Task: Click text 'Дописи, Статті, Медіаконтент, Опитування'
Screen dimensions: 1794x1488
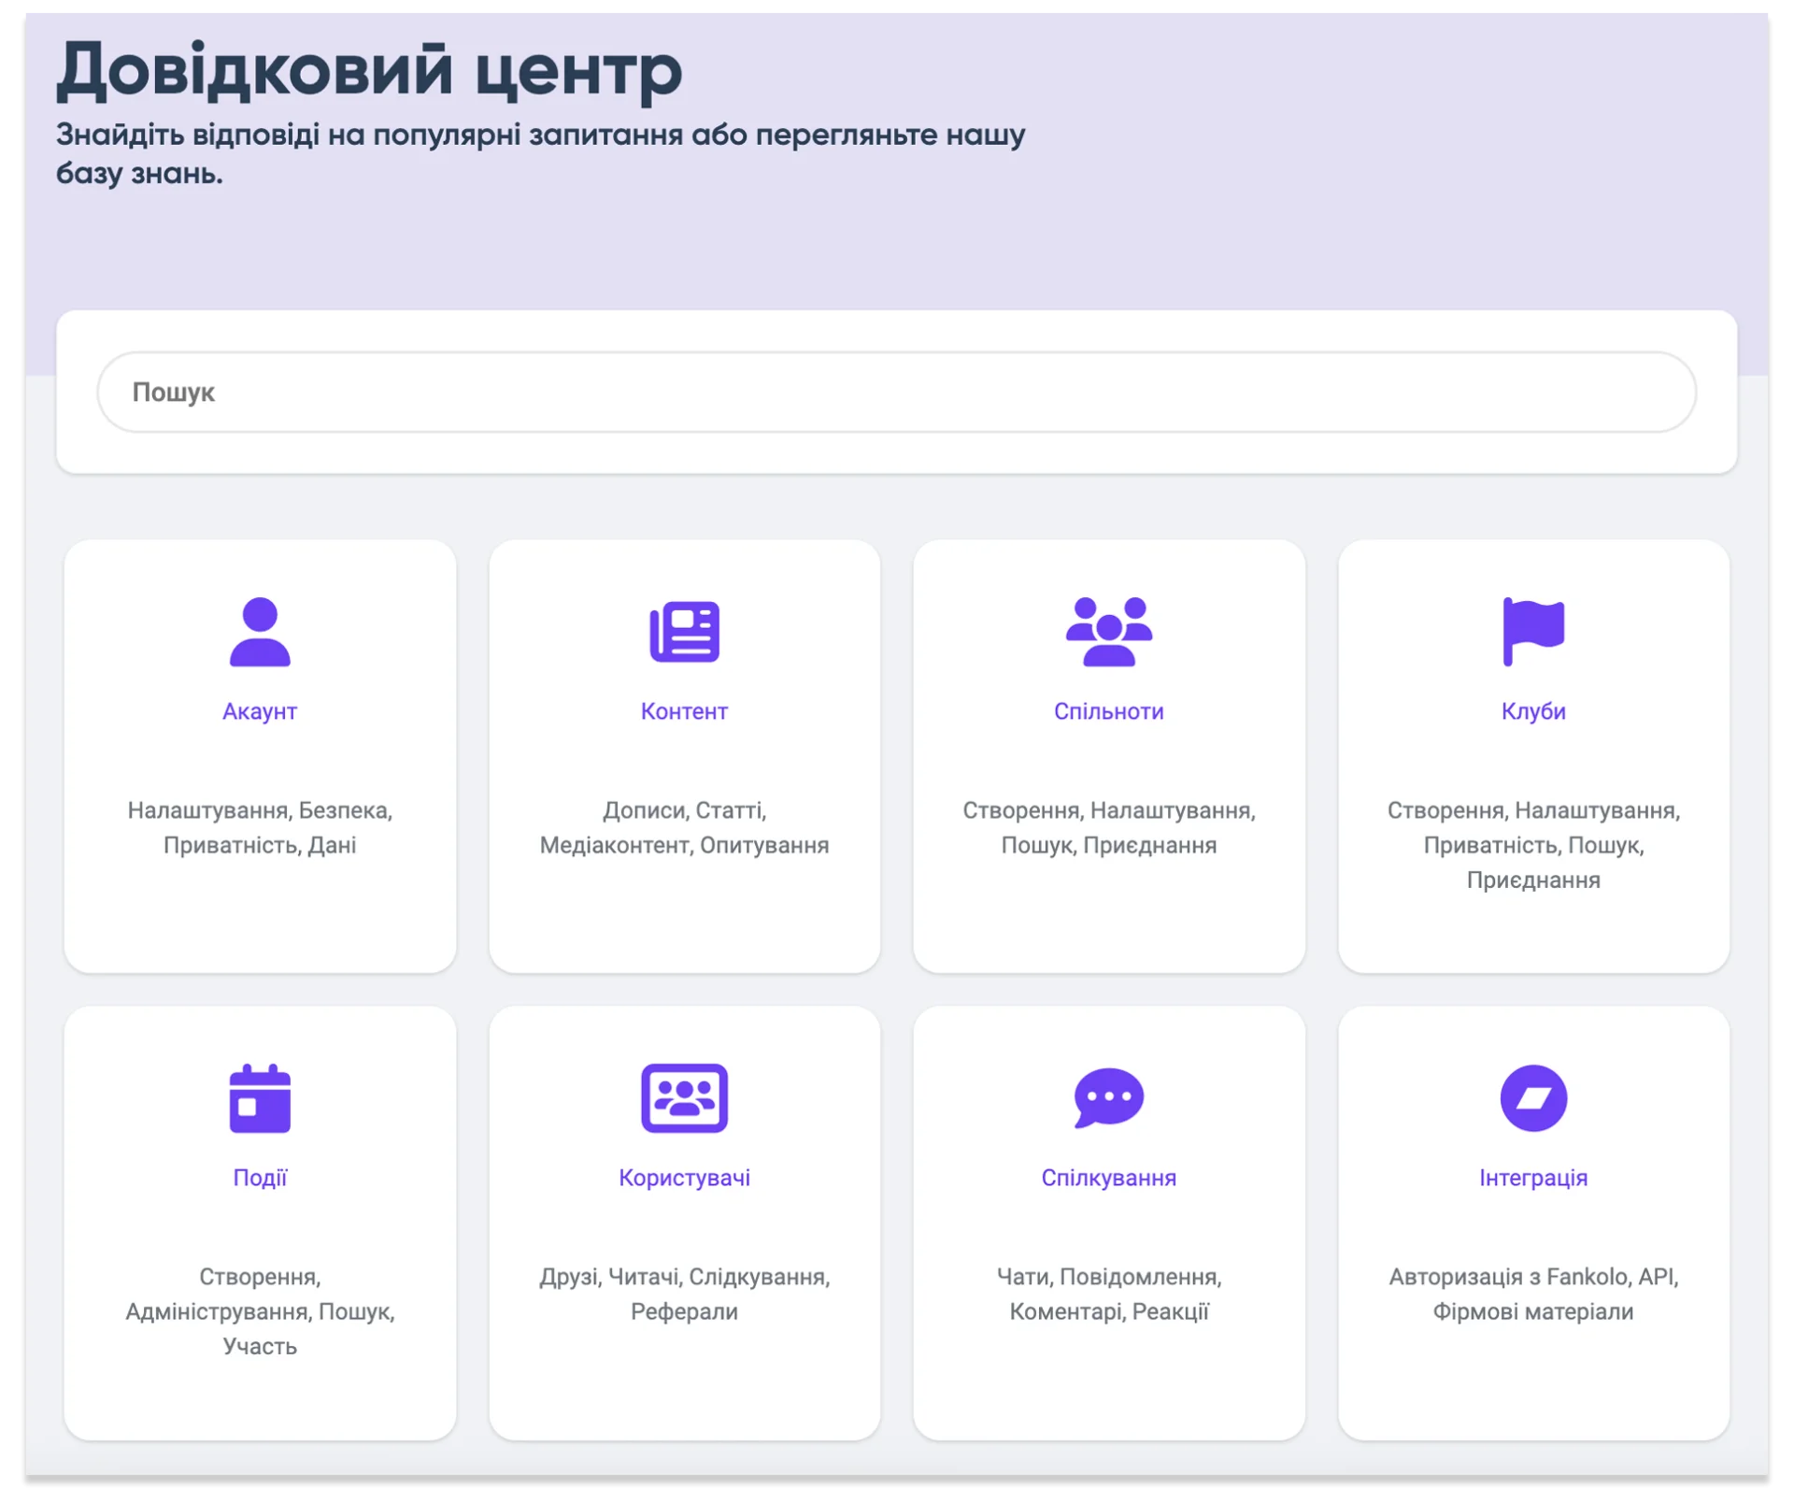Action: pos(684,827)
